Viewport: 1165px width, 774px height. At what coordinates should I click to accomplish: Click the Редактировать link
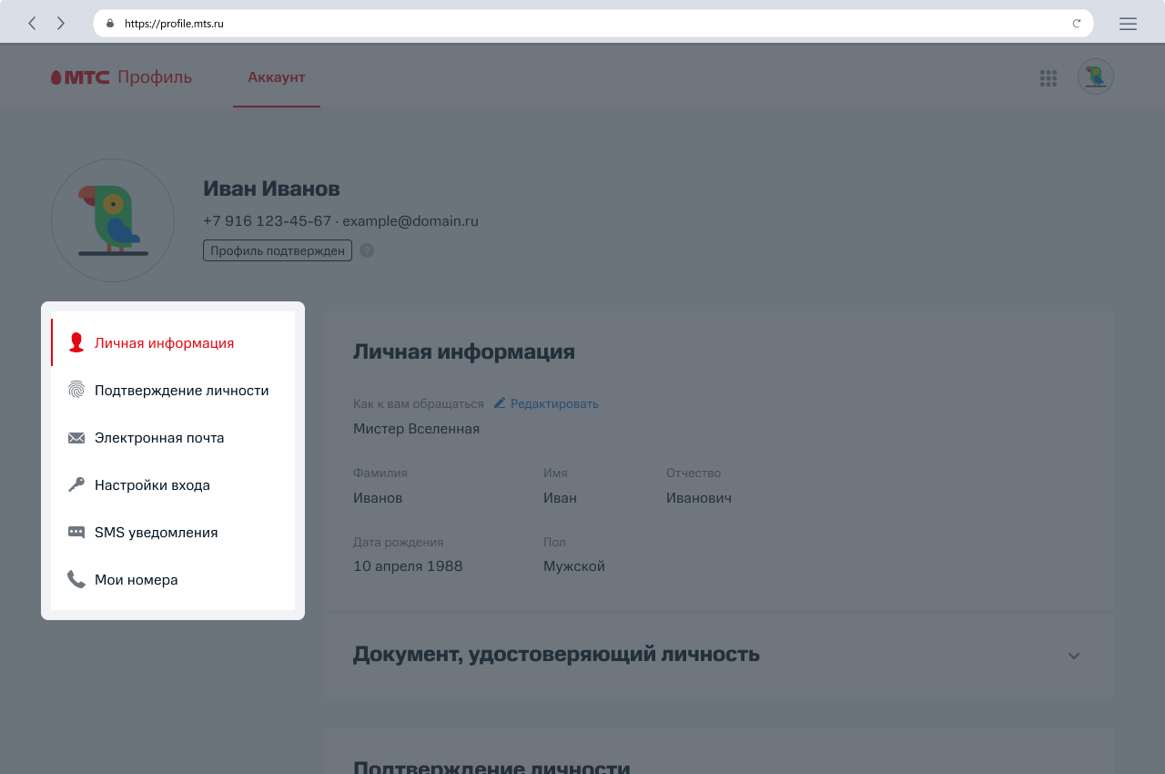[554, 403]
